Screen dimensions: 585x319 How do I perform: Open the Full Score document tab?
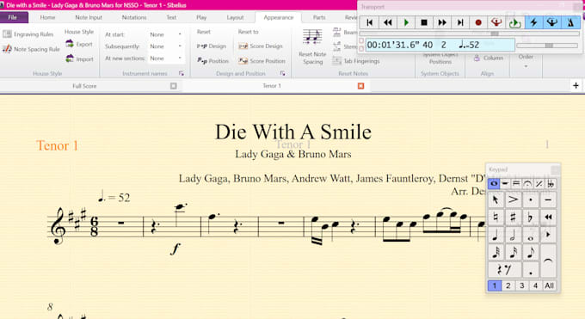point(84,86)
